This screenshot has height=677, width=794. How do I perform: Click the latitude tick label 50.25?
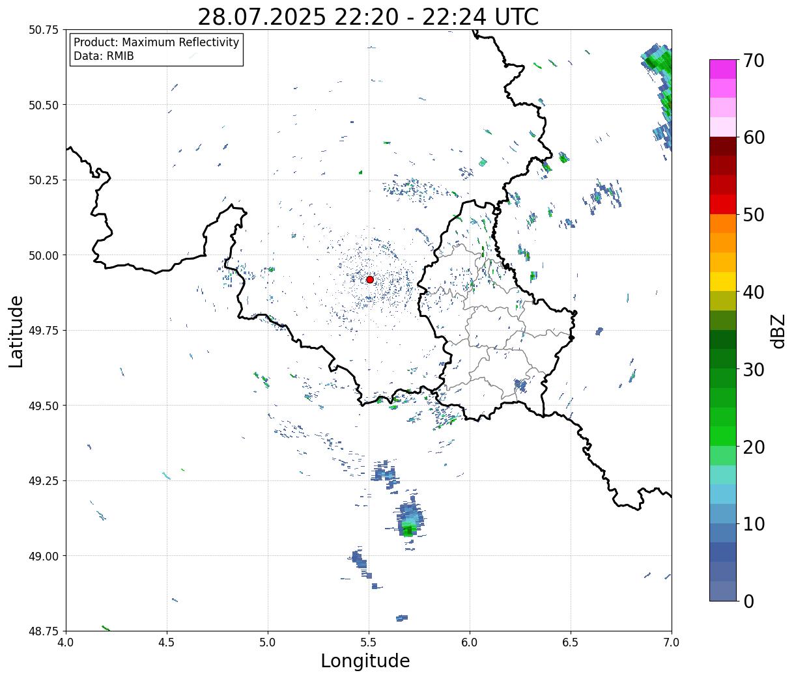click(44, 180)
